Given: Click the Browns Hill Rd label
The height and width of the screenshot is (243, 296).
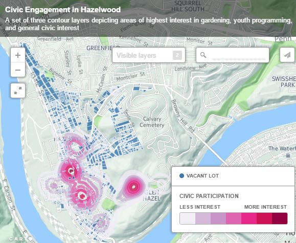Looking at the screenshot, I should pos(183,116).
